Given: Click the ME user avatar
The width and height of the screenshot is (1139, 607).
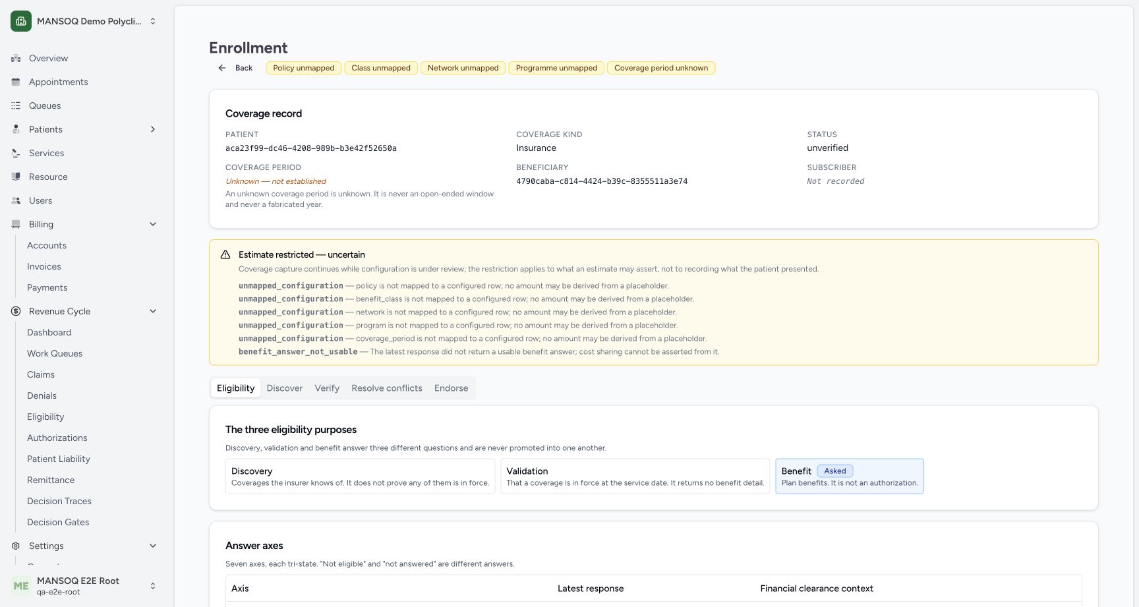Looking at the screenshot, I should pos(21,586).
